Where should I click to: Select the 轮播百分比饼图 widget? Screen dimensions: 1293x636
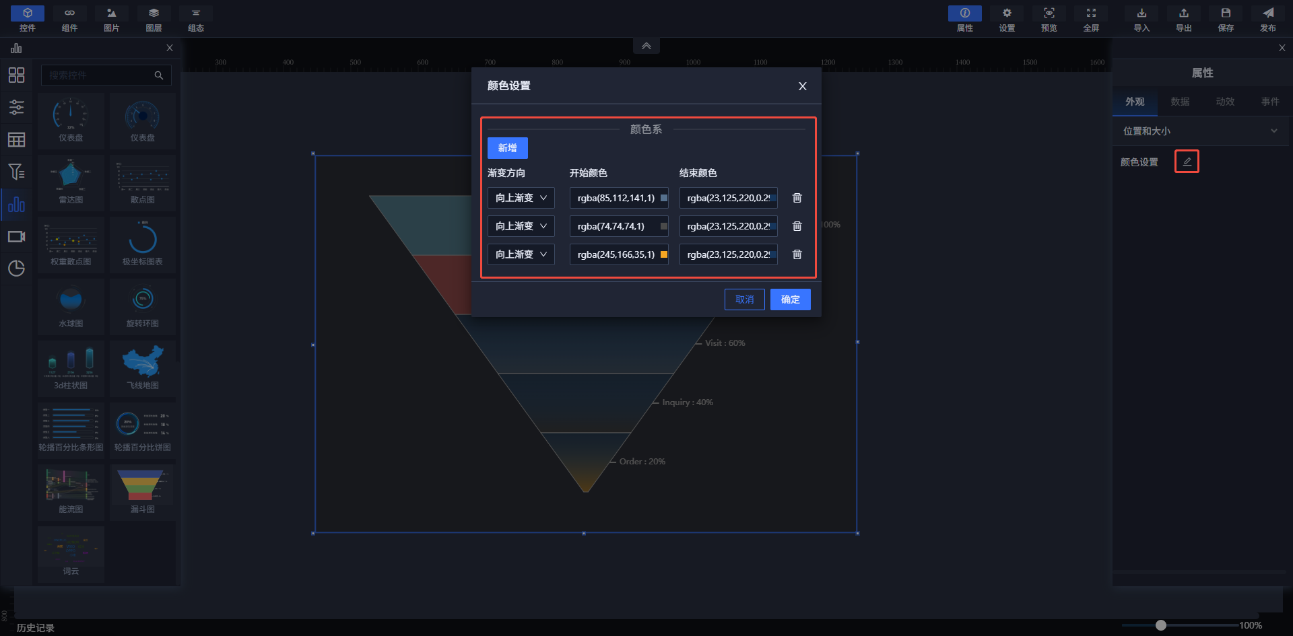click(143, 430)
